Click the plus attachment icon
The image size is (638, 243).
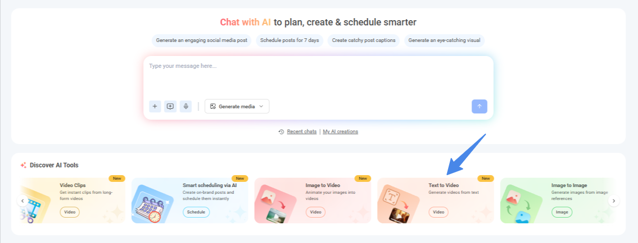[155, 106]
